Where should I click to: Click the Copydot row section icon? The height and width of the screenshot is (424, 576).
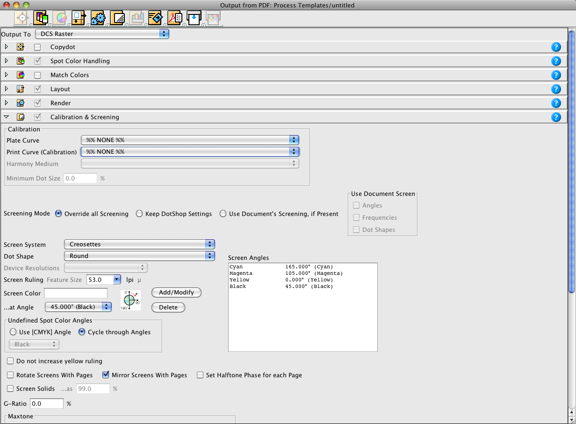[21, 47]
